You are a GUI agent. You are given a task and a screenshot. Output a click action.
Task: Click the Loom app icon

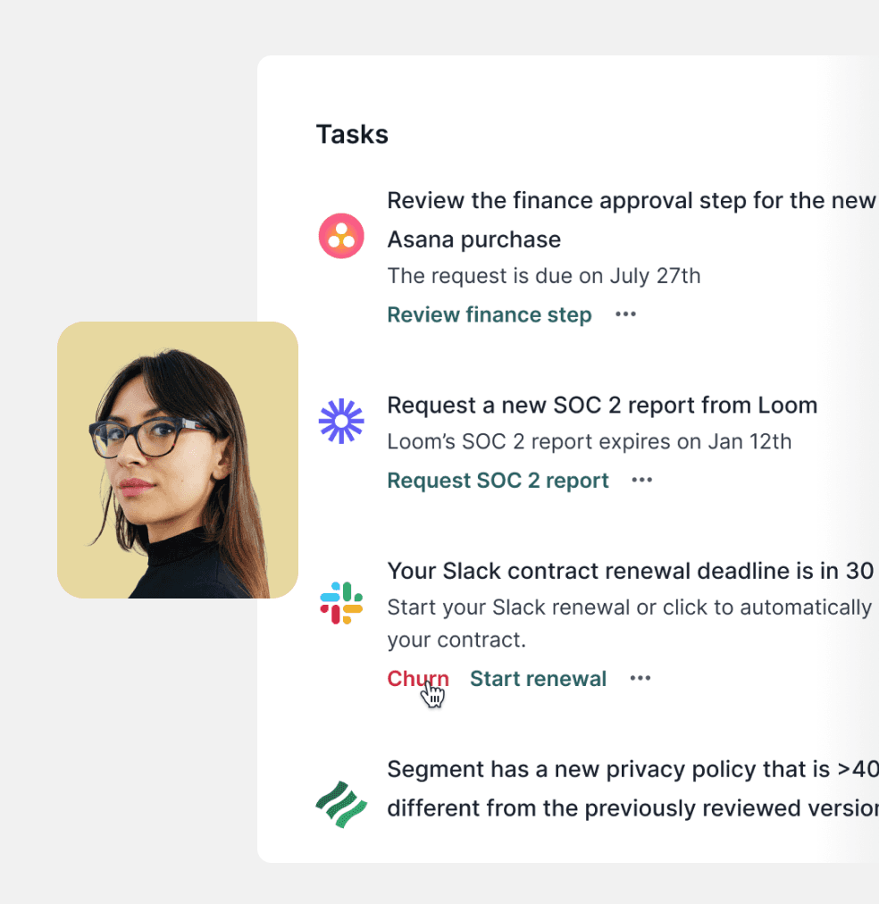341,423
